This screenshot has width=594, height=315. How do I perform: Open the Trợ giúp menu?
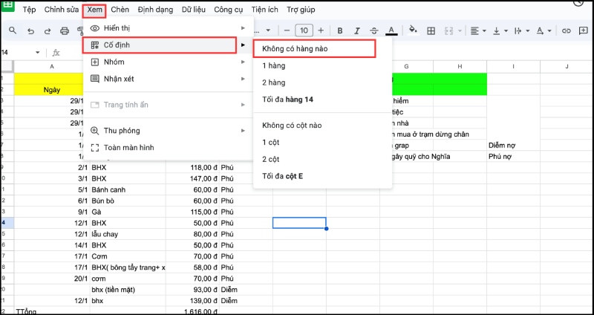[x=301, y=10]
